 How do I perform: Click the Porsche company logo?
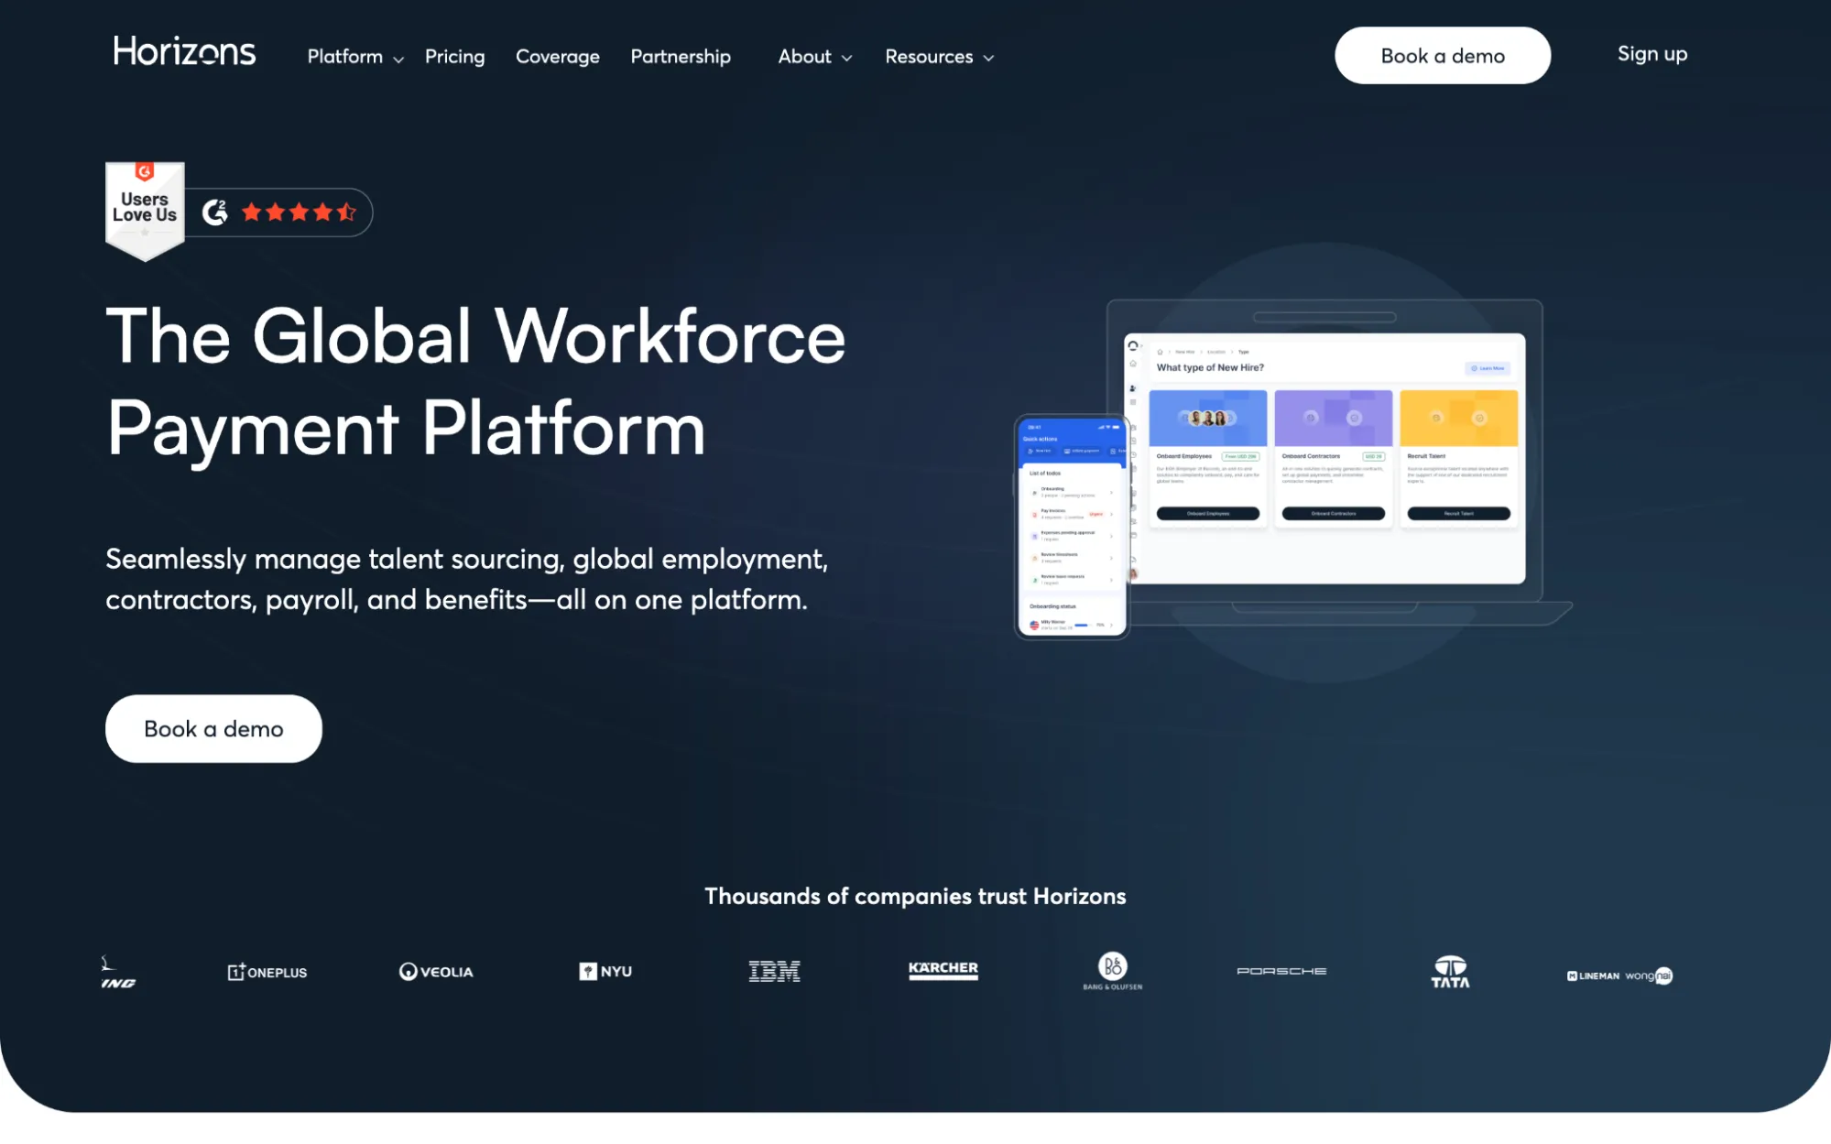point(1281,971)
